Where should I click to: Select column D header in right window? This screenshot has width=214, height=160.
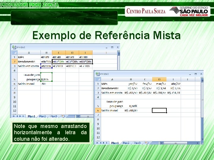[x=159, y=79]
